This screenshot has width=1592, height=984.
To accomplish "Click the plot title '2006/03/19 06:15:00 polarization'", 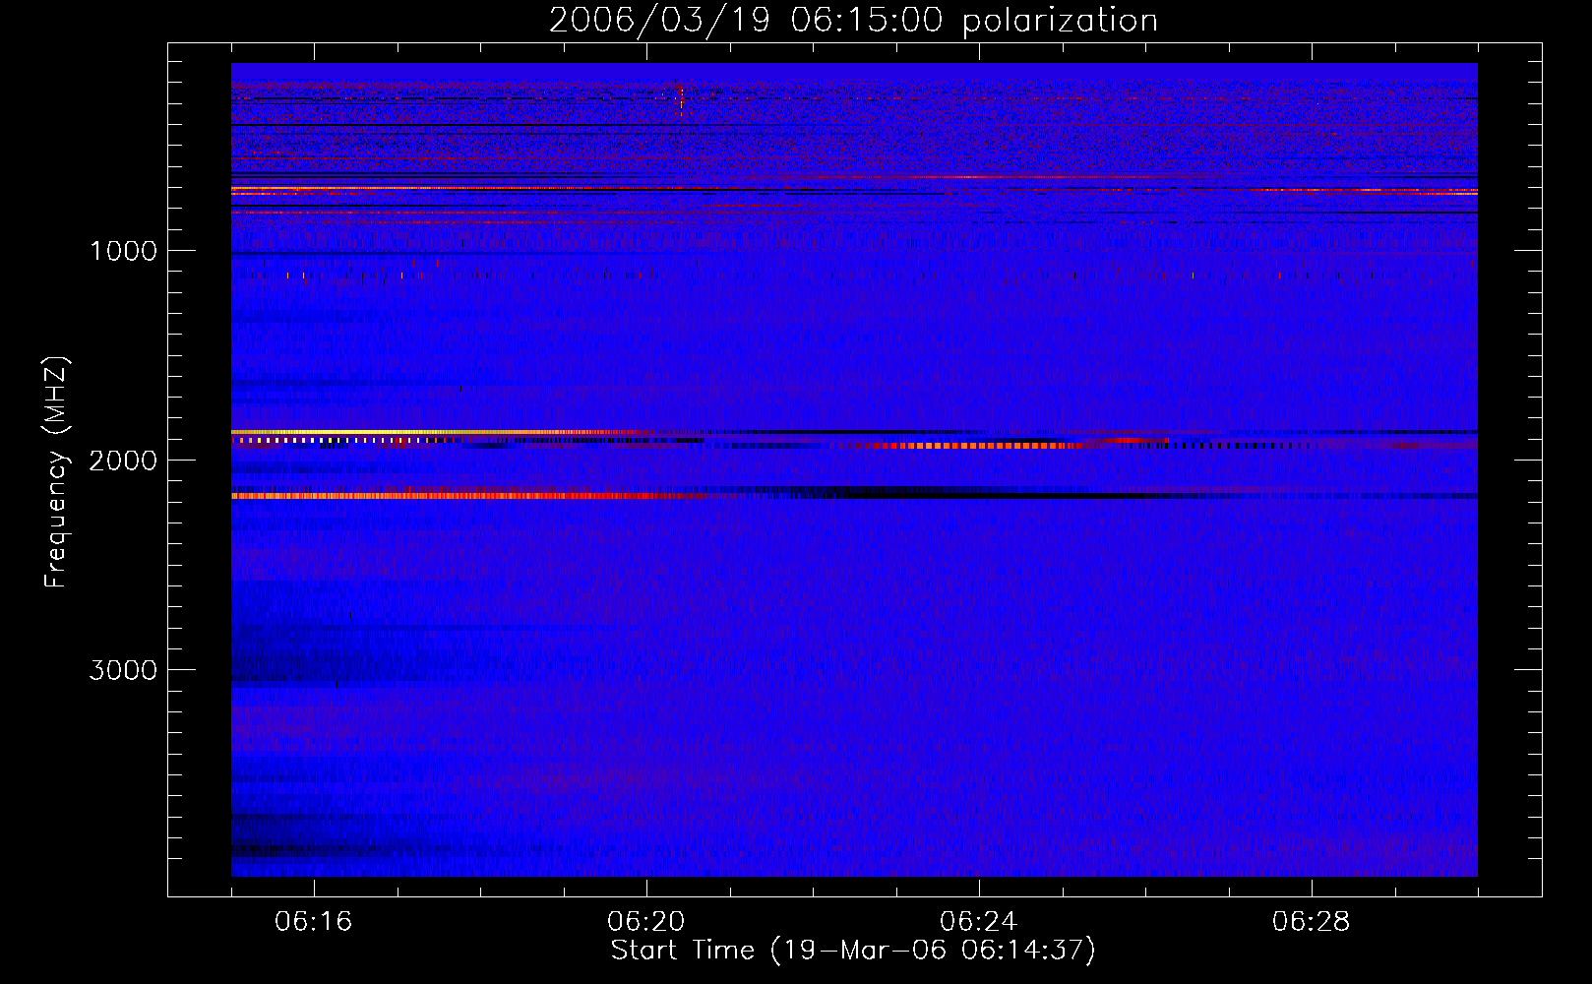I will pyautogui.click(x=853, y=21).
